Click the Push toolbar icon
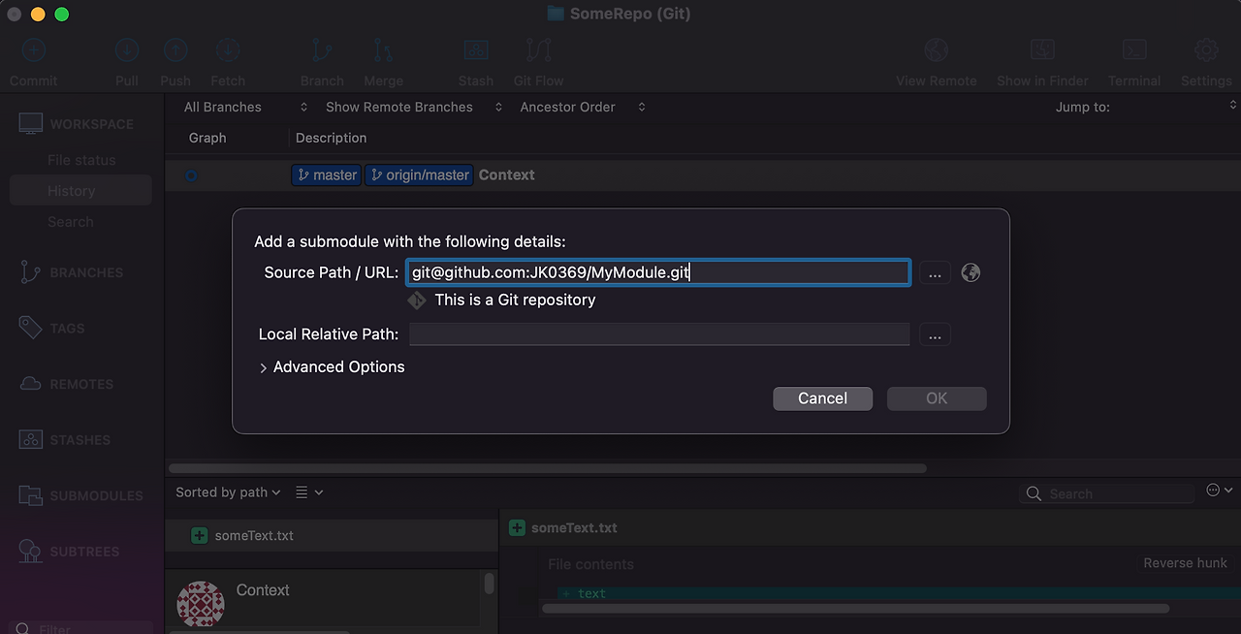The height and width of the screenshot is (634, 1241). (175, 50)
